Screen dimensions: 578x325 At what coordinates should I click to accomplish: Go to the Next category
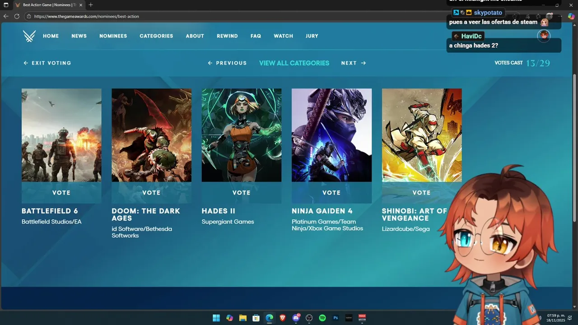click(x=354, y=63)
